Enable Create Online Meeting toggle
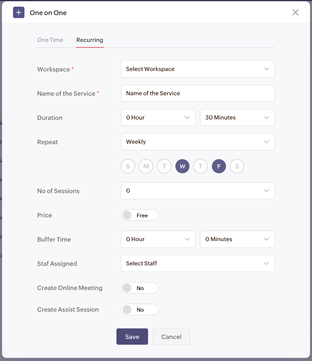The width and height of the screenshot is (312, 361). point(140,288)
